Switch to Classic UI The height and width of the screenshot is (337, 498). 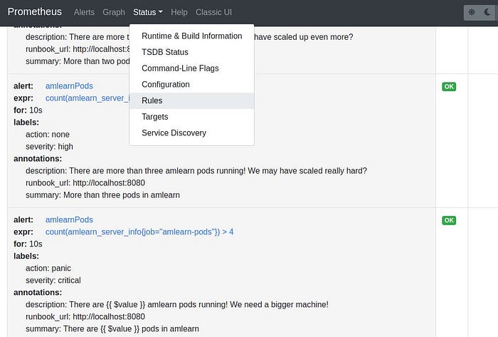tap(213, 12)
